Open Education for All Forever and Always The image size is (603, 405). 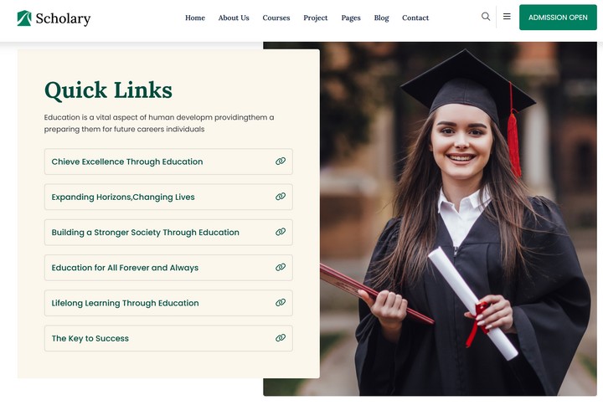click(x=168, y=268)
